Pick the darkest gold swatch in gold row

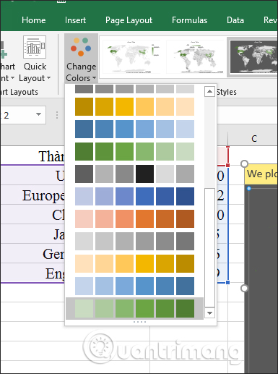pyautogui.click(x=84, y=106)
